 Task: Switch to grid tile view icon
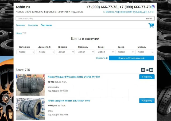click(151, 70)
